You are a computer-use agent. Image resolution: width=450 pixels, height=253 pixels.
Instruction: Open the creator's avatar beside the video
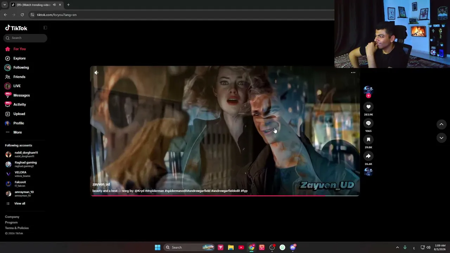point(368,90)
